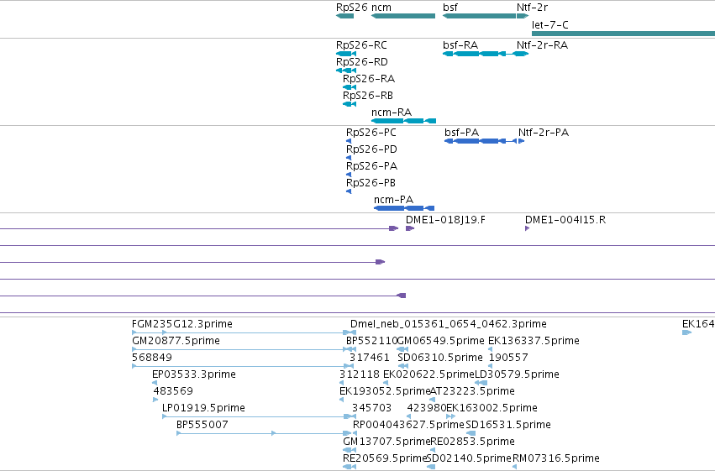715x471 pixels.
Task: Open EST EK136337.5prime
Action: (534, 341)
